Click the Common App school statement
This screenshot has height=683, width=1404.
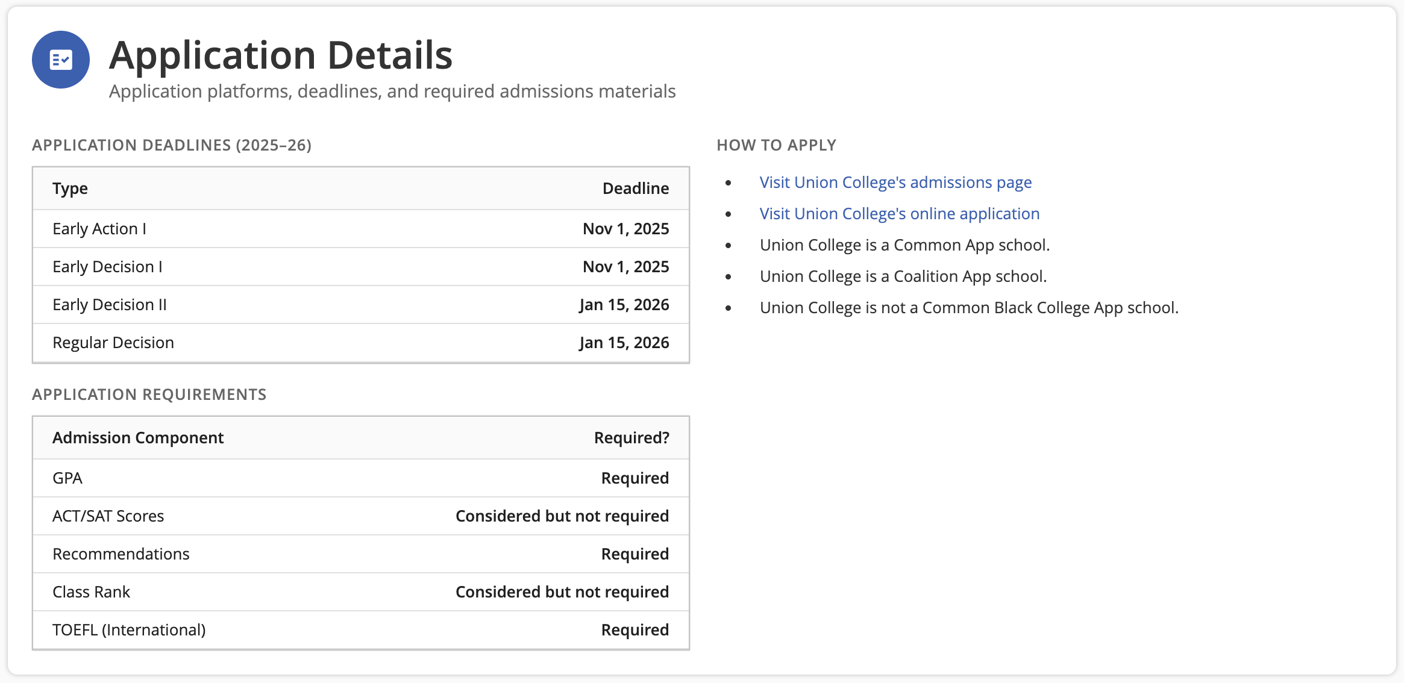[x=904, y=245]
